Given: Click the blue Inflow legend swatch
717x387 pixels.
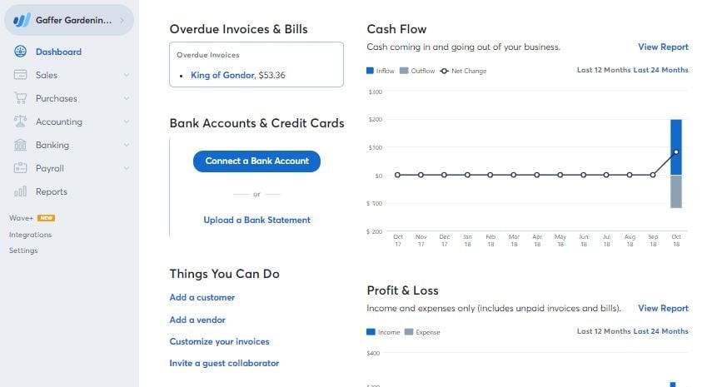Looking at the screenshot, I should tap(370, 71).
